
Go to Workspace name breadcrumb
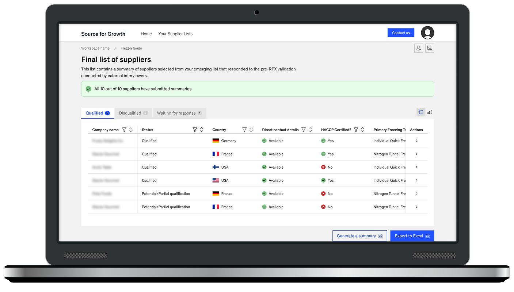(x=95, y=48)
